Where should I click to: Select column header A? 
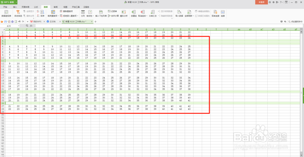point(9,29)
